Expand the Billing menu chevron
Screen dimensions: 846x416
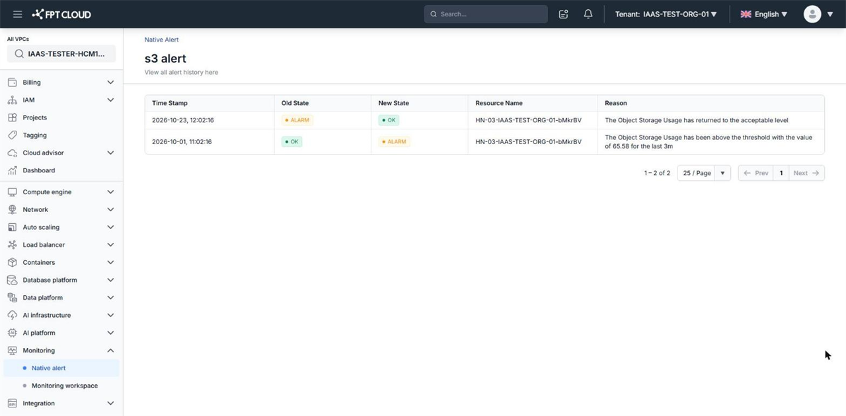point(110,83)
